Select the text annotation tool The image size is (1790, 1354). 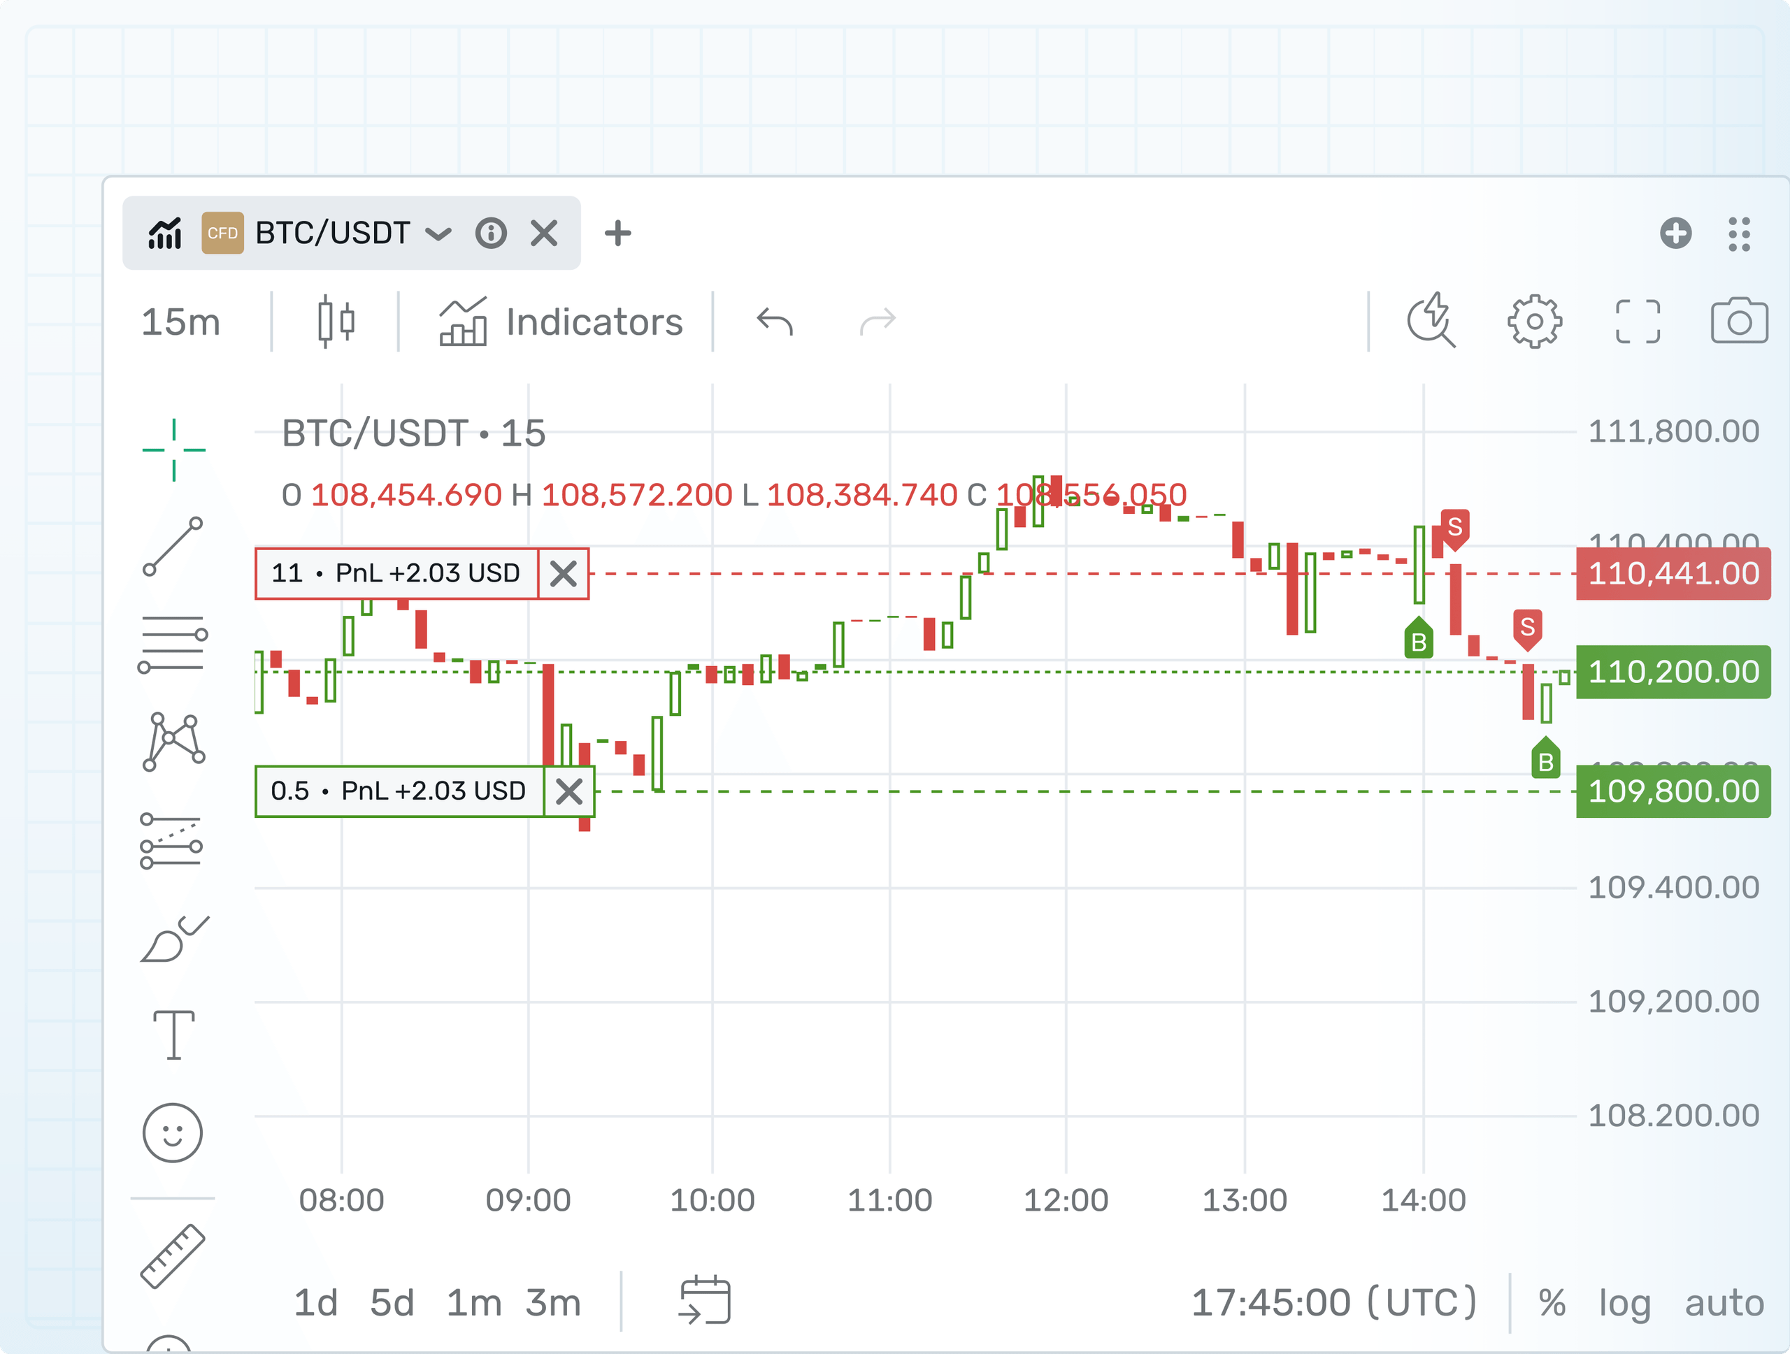[174, 1035]
